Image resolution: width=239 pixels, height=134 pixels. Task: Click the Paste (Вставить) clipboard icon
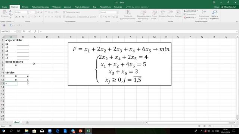[4, 12]
